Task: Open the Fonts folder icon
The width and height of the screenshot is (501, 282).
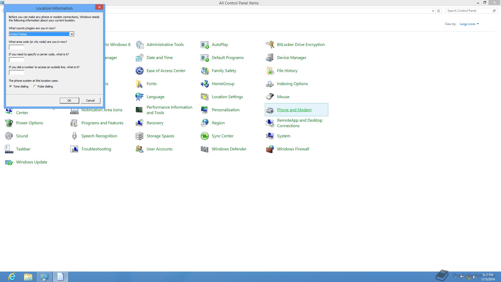Action: pos(140,84)
